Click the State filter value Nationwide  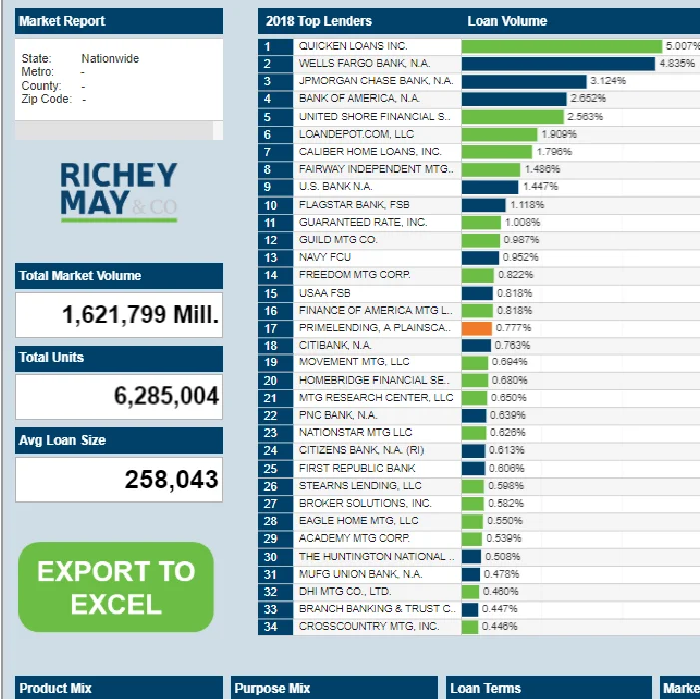110,59
